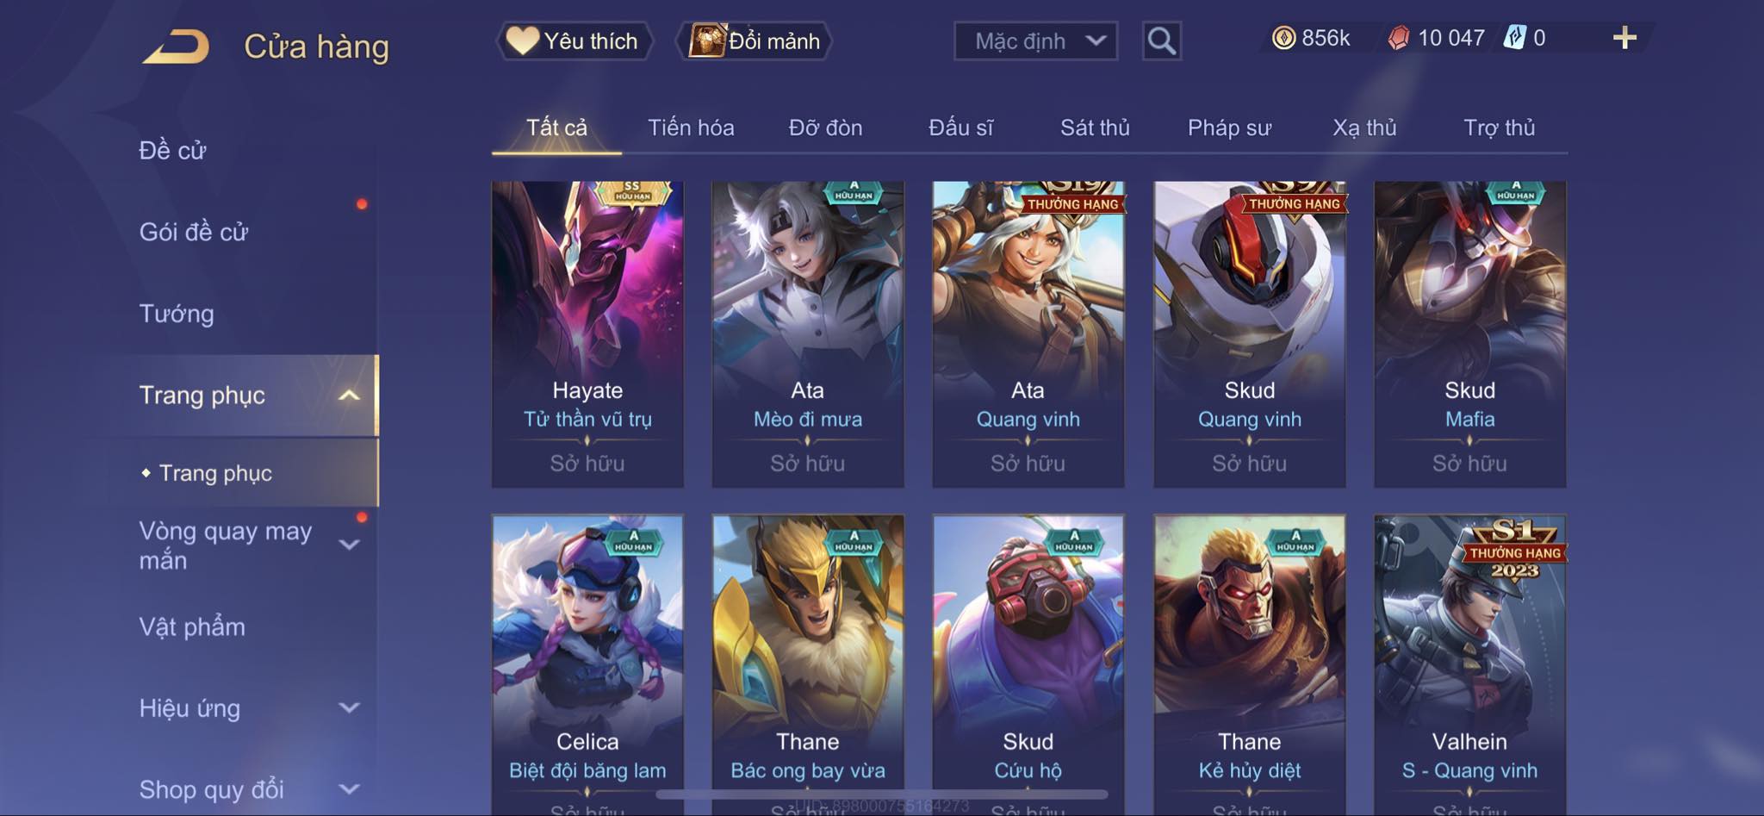Switch to the Pháp sư tab
Viewport: 1764px width, 816px height.
pos(1229,128)
